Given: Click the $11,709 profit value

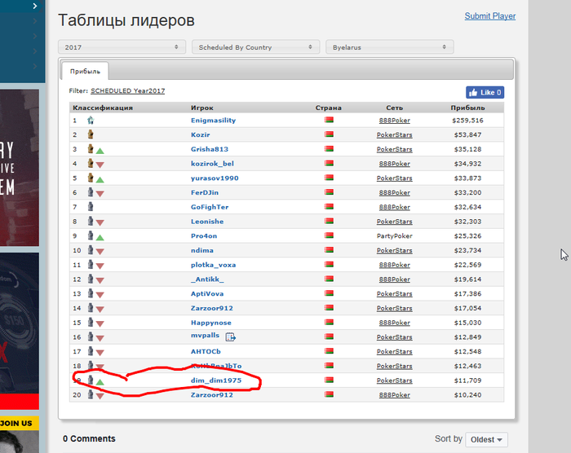Looking at the screenshot, I should (x=467, y=380).
